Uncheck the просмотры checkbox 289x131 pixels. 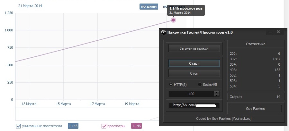click(104, 126)
